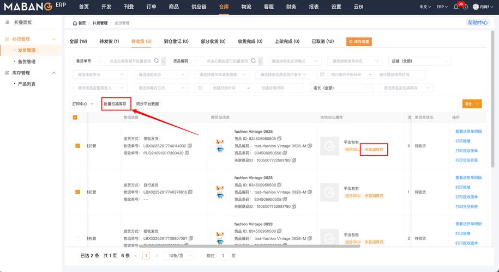Screen dimensions: 499x272
Task: Click the orange 库存设置 button
Action: [x=359, y=41]
